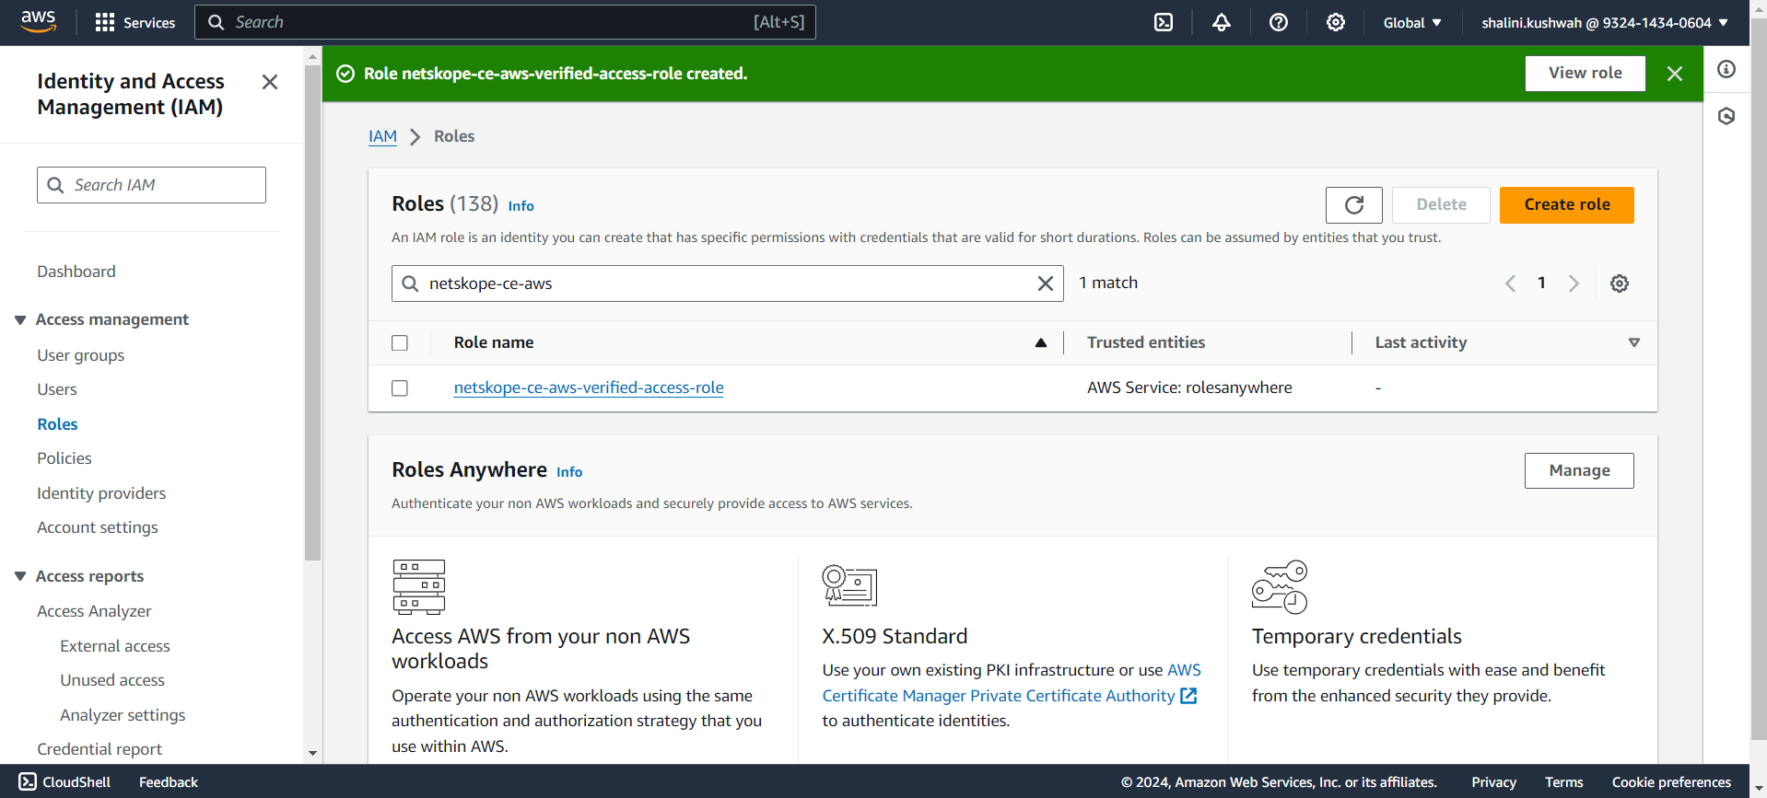The height and width of the screenshot is (798, 1767).
Task: Check the netskope-ce-aws-verified-access-role row
Action: click(400, 387)
